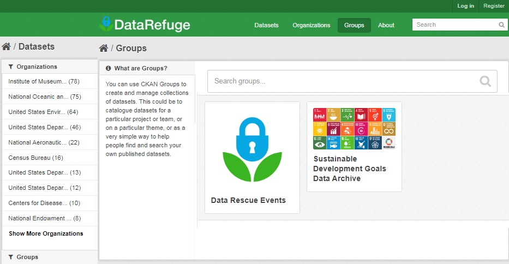Click magnifier icon in Search groups field
The height and width of the screenshot is (264, 509).
pyautogui.click(x=486, y=81)
